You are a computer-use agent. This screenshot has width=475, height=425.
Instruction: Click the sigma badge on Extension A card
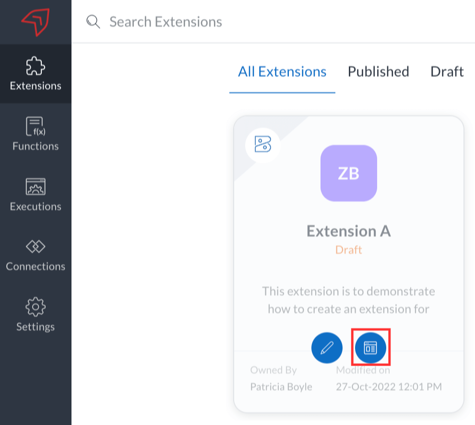coord(263,145)
